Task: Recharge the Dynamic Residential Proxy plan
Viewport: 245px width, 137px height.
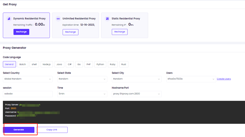Action: pos(21,32)
